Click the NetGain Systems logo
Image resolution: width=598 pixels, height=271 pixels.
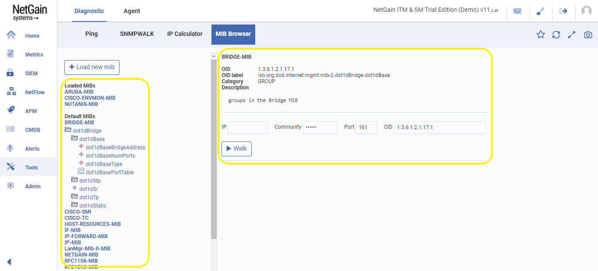click(x=29, y=12)
